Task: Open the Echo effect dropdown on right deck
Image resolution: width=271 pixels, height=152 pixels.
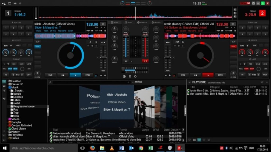Action: (247, 46)
